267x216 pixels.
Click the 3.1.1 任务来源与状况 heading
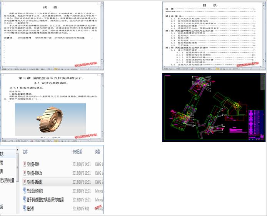pyautogui.click(x=27, y=88)
